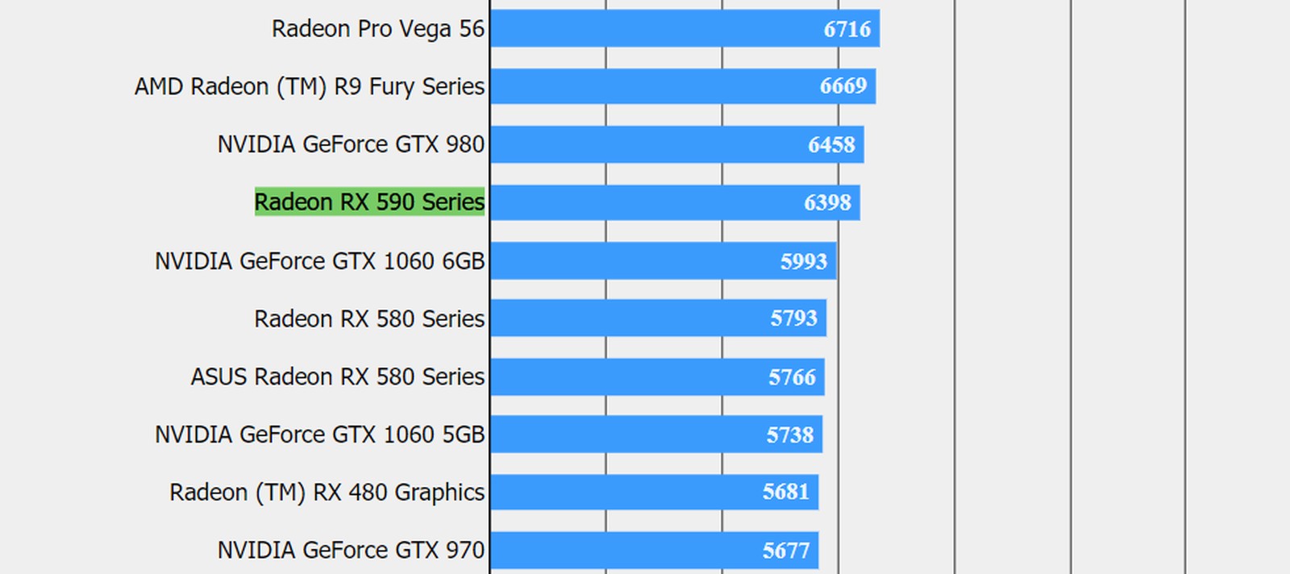This screenshot has width=1290, height=574.
Task: Open the Radeon RX 580 Series label
Action: (x=369, y=319)
